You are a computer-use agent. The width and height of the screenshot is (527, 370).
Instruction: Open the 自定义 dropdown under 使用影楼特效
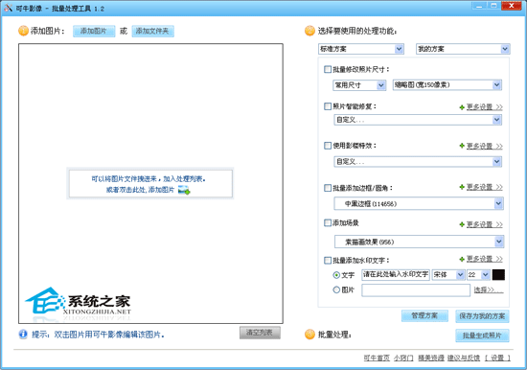(418, 162)
